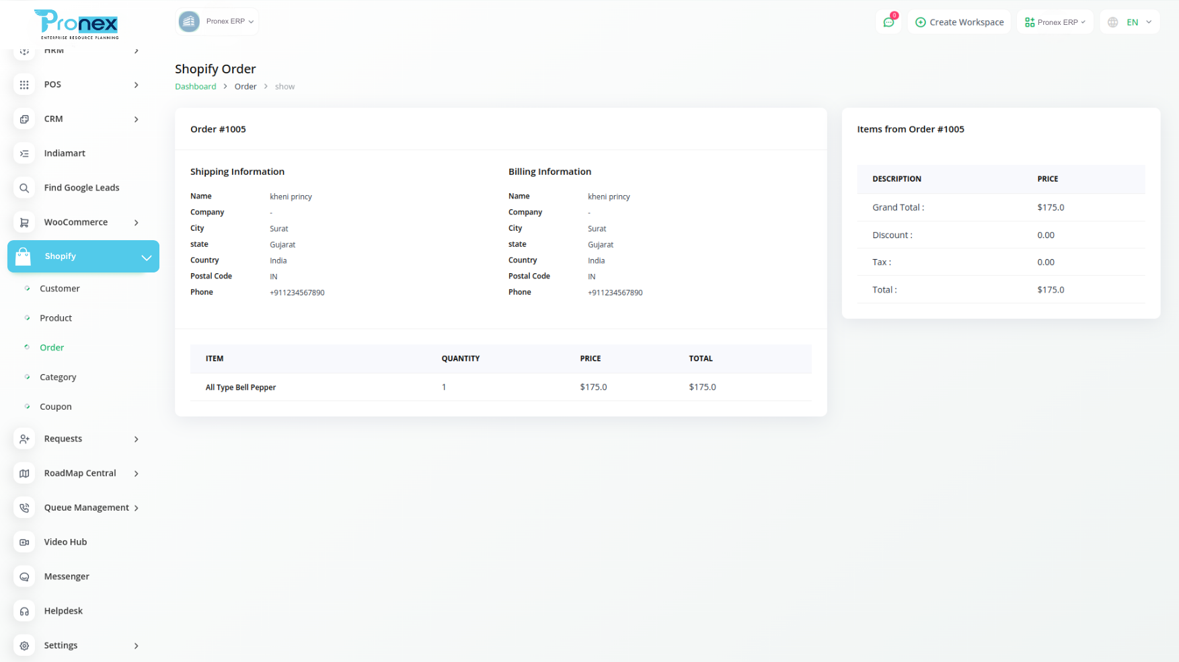Expand the Queue Management submenu chevron

coord(137,508)
